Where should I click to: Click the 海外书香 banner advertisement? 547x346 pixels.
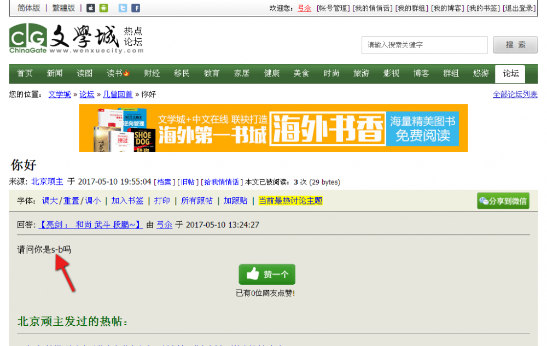273,128
